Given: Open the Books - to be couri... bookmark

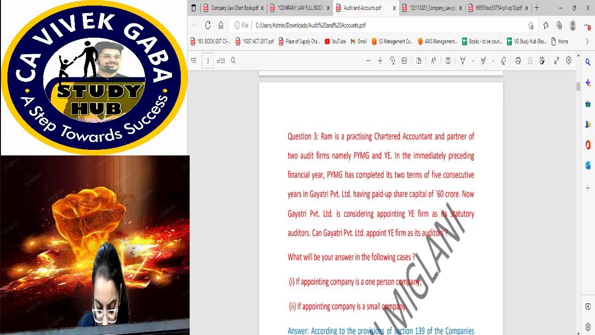Looking at the screenshot, I should pyautogui.click(x=482, y=41).
